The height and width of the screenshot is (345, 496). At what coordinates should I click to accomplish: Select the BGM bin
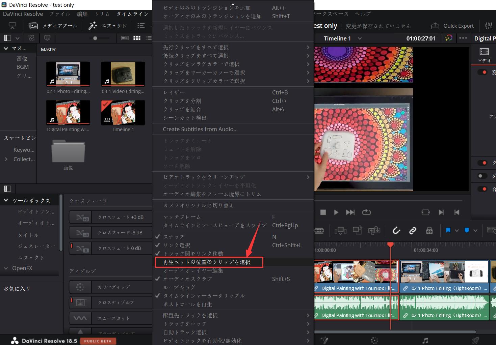(22, 67)
